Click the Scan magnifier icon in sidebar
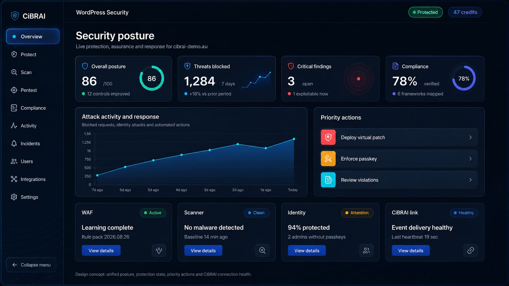This screenshot has width=509, height=286. [x=14, y=72]
